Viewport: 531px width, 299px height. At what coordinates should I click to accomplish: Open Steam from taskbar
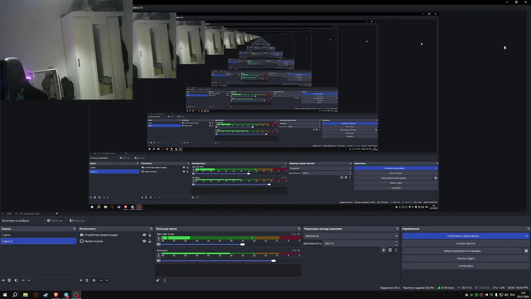46,295
